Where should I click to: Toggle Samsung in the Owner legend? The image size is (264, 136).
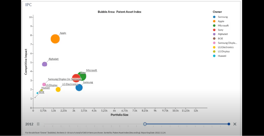(x=223, y=17)
